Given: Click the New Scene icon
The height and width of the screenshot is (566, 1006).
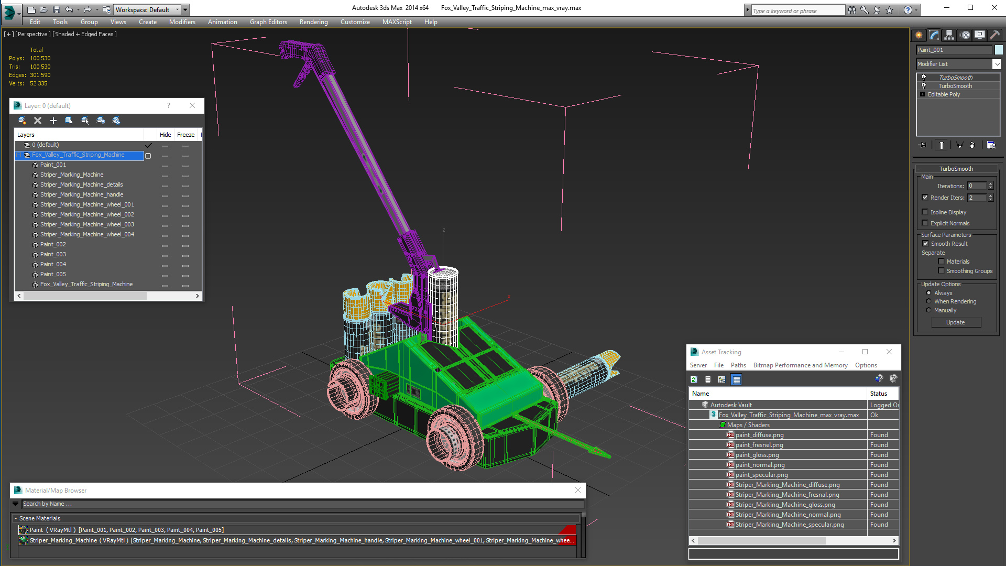Looking at the screenshot, I should (31, 9).
